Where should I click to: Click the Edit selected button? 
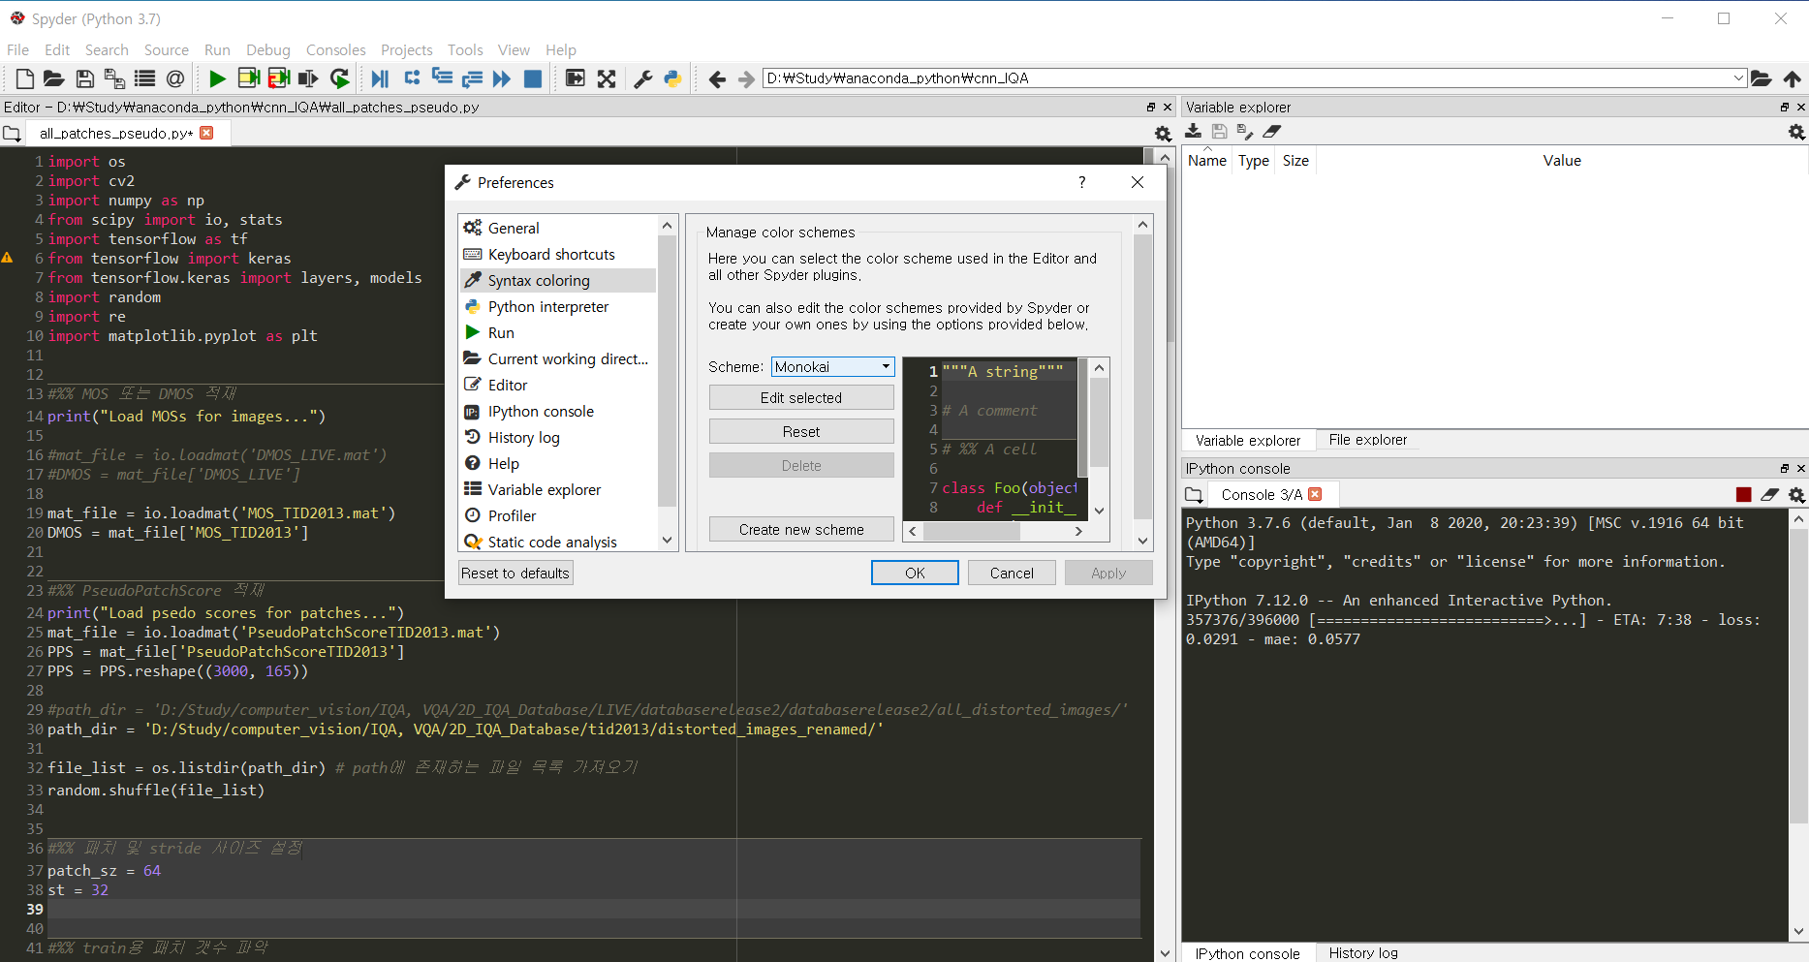pyautogui.click(x=801, y=398)
